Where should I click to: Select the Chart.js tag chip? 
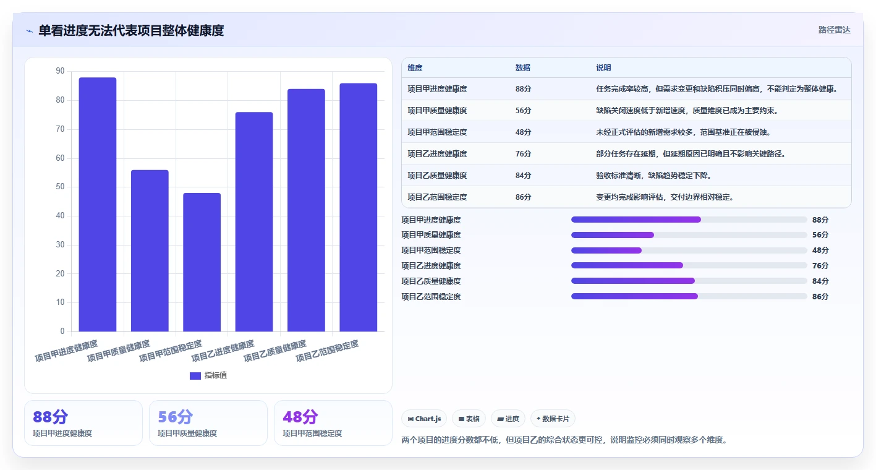424,419
